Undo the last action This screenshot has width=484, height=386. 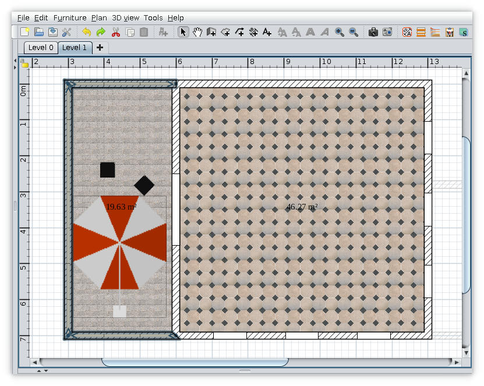coord(87,32)
